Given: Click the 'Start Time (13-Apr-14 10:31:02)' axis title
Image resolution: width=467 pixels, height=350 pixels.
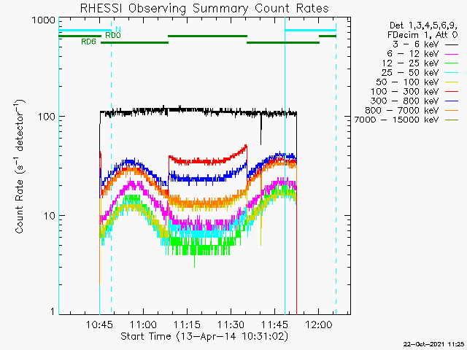Looking at the screenshot, I should tap(204, 336).
